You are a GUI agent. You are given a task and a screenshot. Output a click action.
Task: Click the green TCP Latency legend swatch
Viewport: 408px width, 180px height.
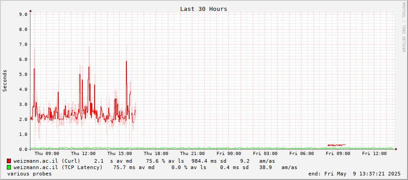click(x=9, y=167)
